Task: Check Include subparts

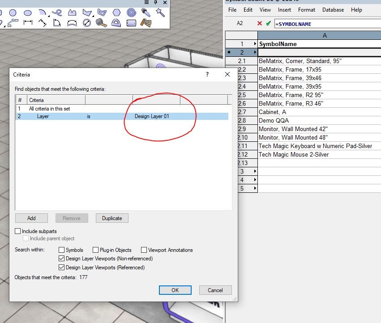Action: point(18,231)
